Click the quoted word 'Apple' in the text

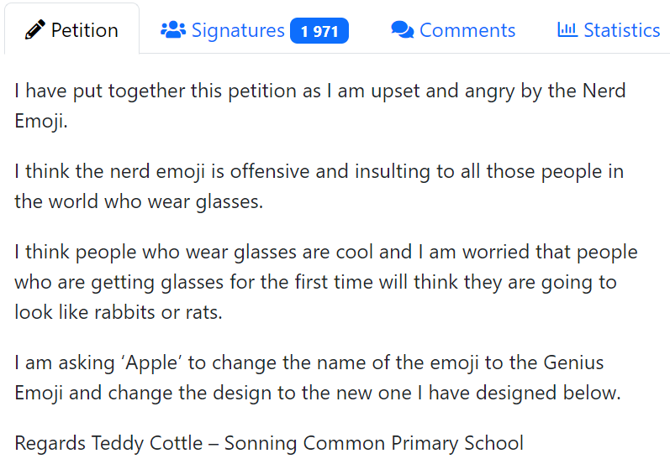[x=151, y=363]
